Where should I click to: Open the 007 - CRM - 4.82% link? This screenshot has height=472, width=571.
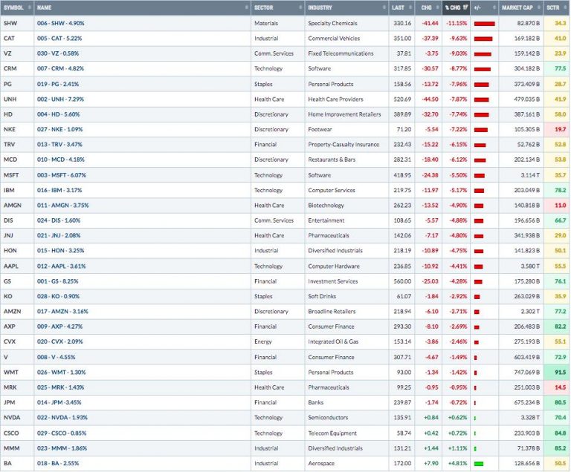[x=60, y=68]
